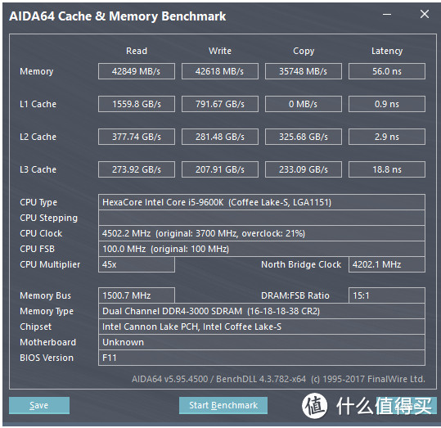Click the North Bridge Clock label
The image size is (441, 428).
pos(301,264)
